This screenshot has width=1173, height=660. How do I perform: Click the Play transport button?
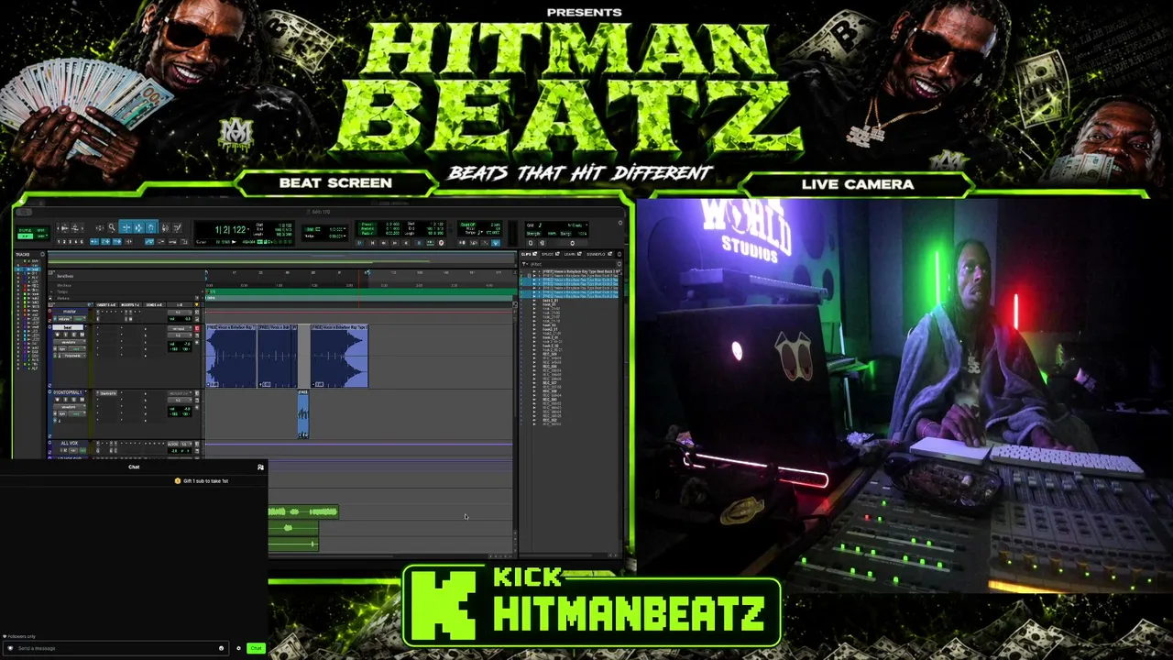tap(431, 243)
